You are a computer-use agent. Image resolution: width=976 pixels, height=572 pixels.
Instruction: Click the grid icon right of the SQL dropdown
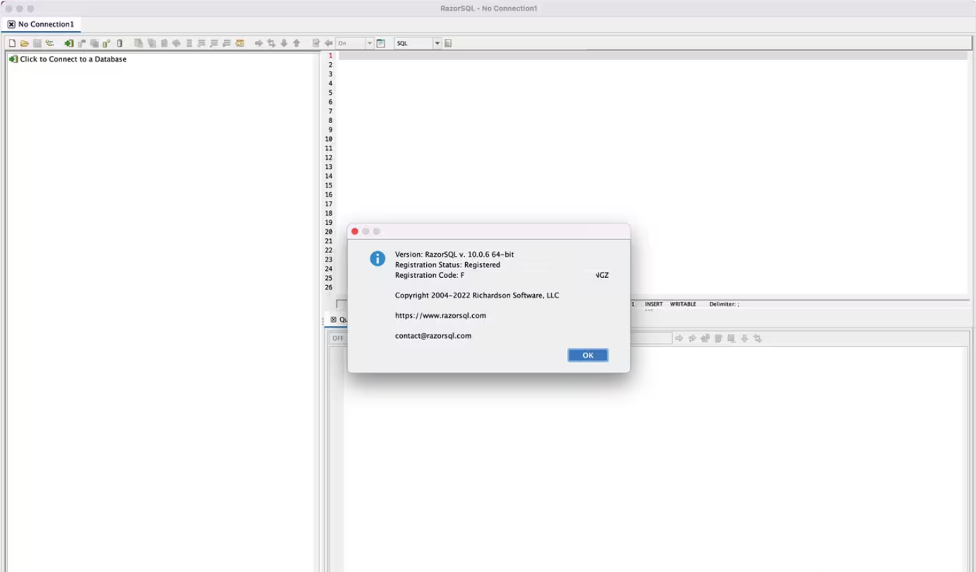[x=448, y=43]
